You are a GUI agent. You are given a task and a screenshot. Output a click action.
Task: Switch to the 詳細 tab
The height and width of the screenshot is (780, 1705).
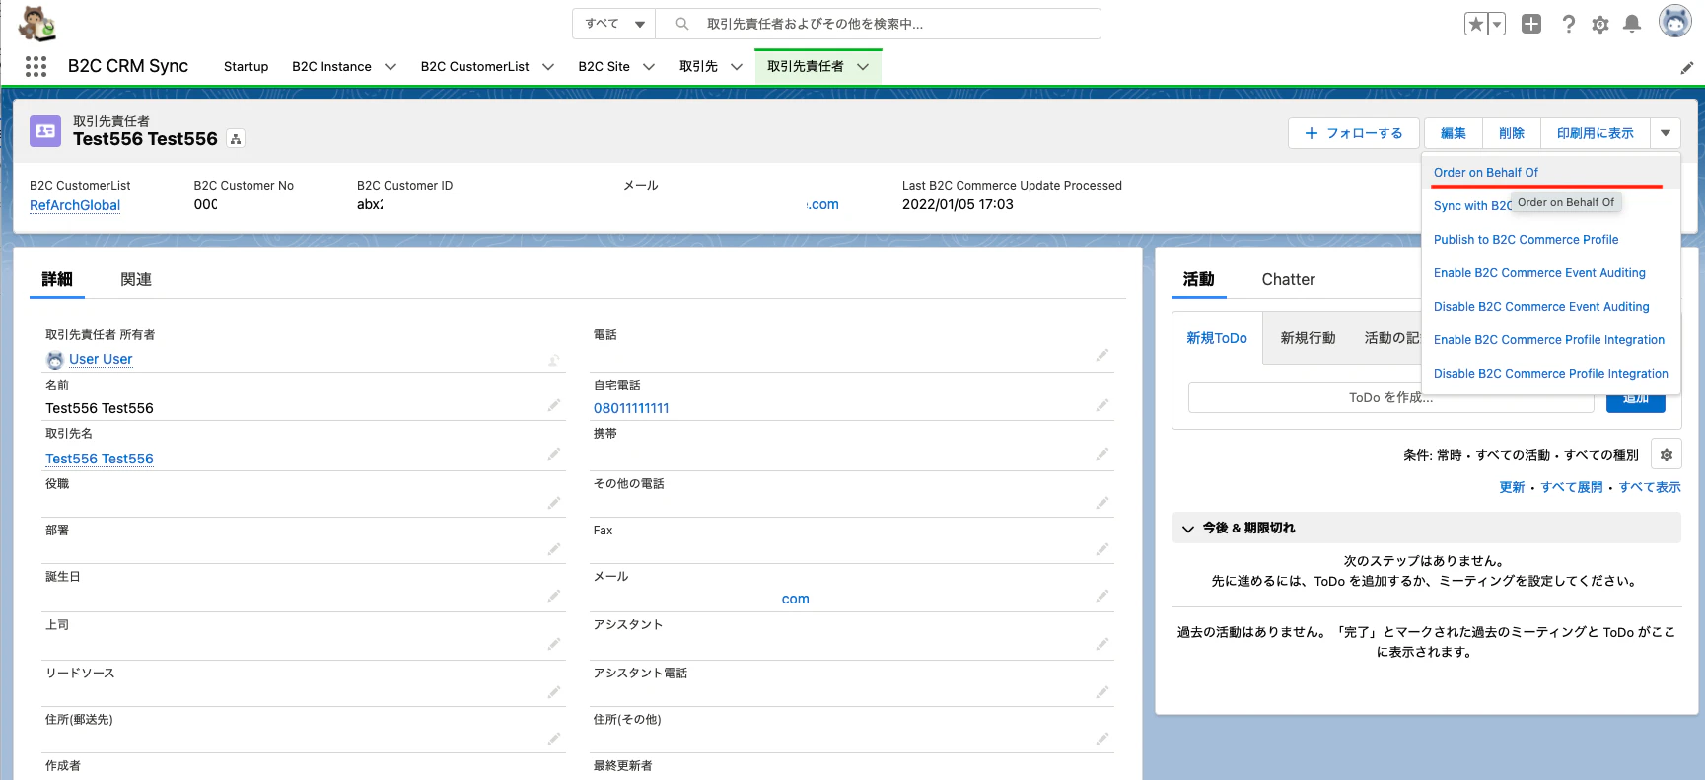[x=57, y=279]
